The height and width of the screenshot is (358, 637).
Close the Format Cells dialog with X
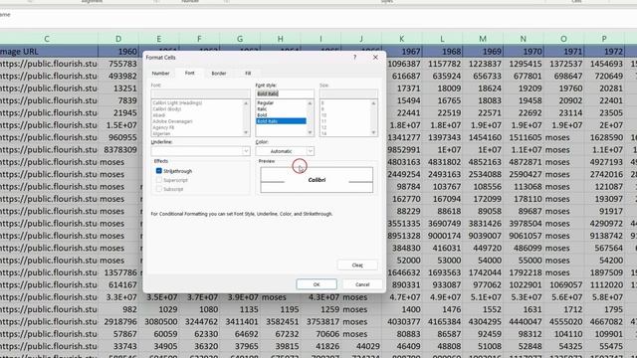(x=375, y=58)
